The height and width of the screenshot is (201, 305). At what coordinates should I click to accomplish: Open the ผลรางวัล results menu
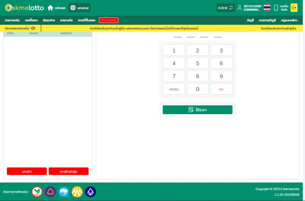pos(66,20)
